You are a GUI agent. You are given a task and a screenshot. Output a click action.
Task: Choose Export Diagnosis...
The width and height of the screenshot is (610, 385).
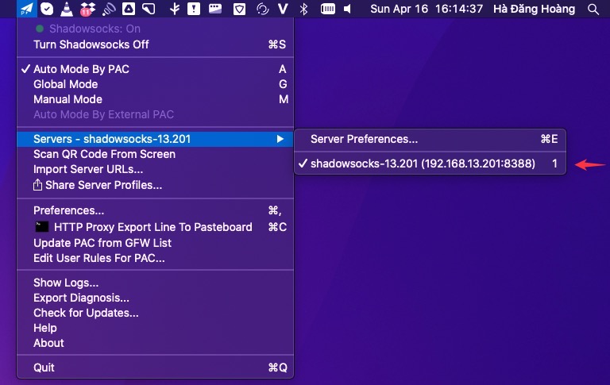pyautogui.click(x=155, y=298)
